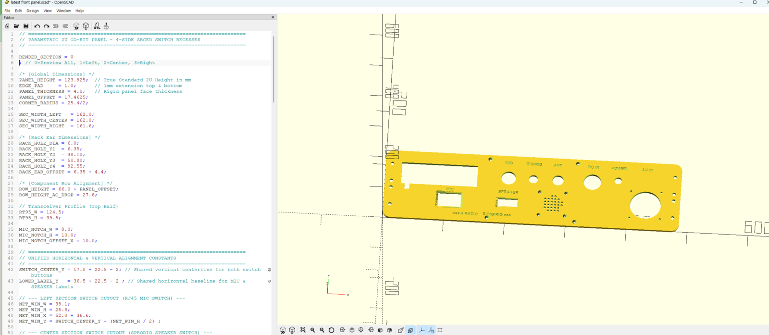
Task: Close the Editor panel with its X
Action: click(273, 17)
